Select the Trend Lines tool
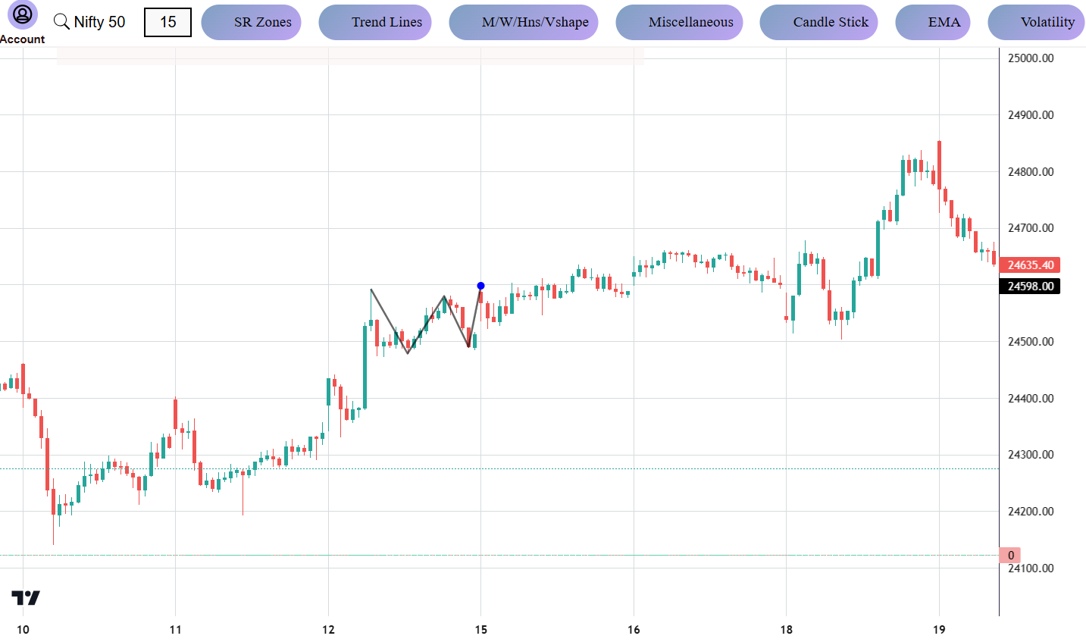This screenshot has width=1086, height=642. click(374, 22)
